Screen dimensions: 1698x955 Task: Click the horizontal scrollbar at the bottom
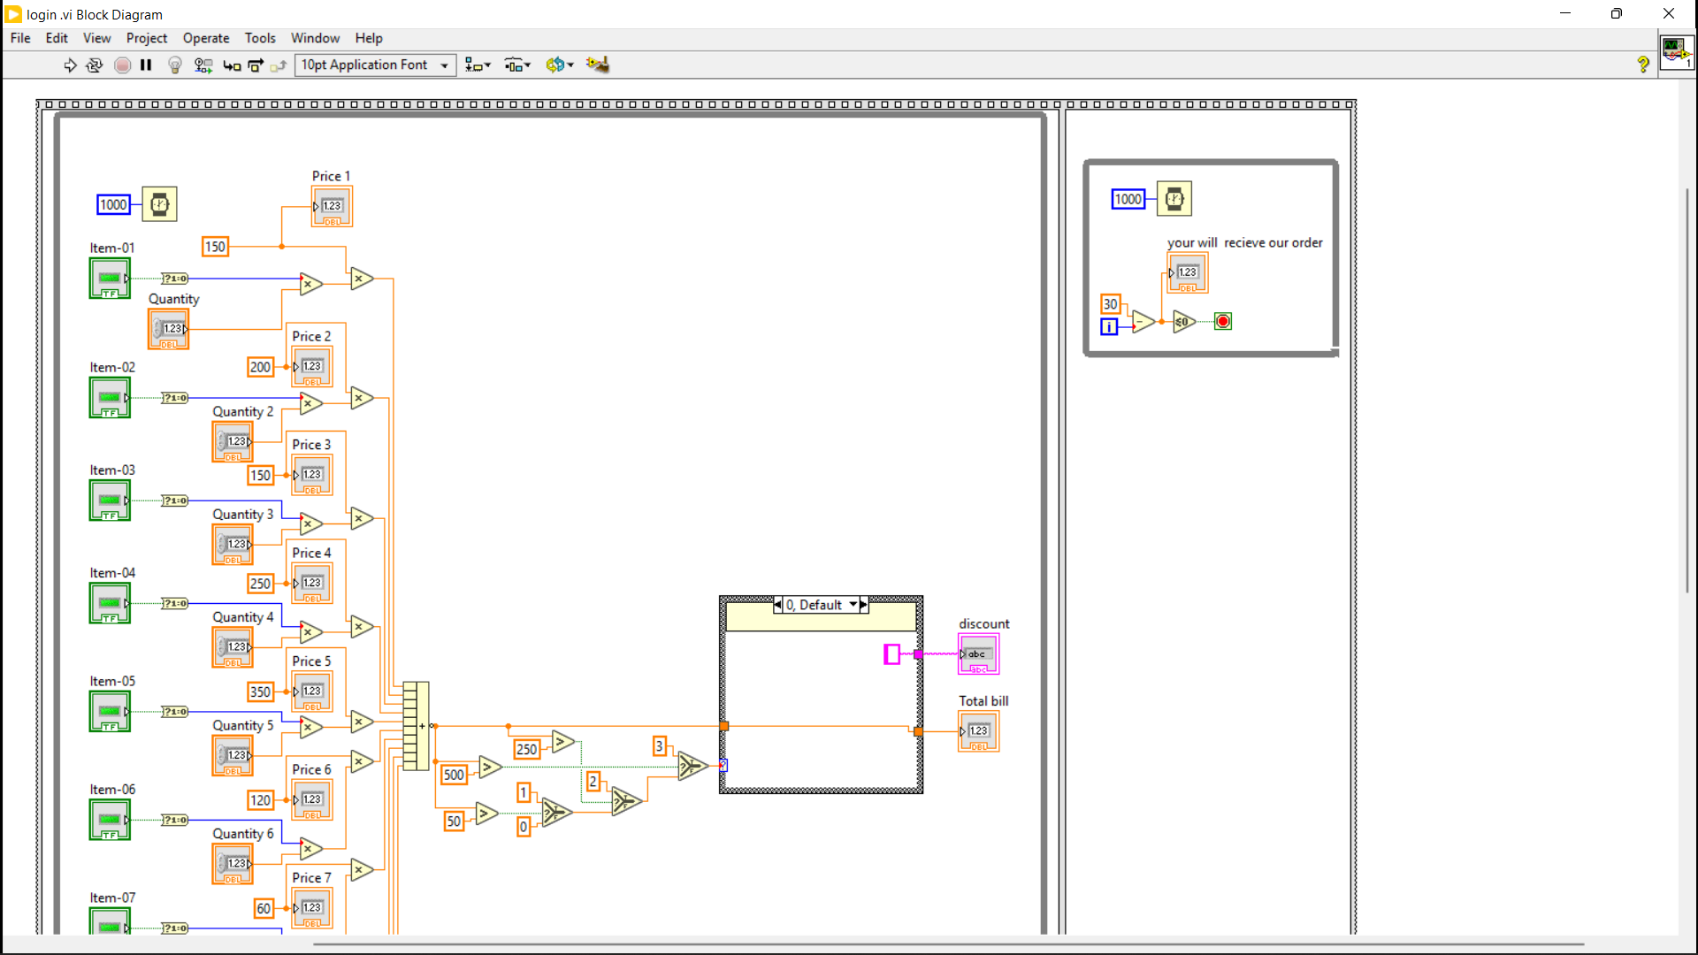(796, 944)
